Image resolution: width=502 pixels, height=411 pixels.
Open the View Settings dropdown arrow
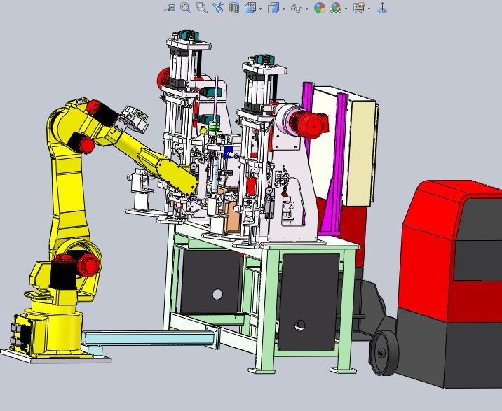[x=369, y=8]
